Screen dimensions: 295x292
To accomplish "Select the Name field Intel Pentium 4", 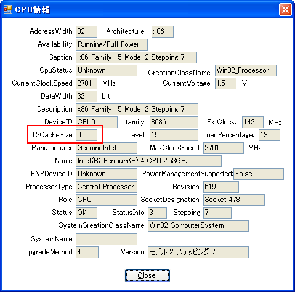I will click(x=148, y=161).
